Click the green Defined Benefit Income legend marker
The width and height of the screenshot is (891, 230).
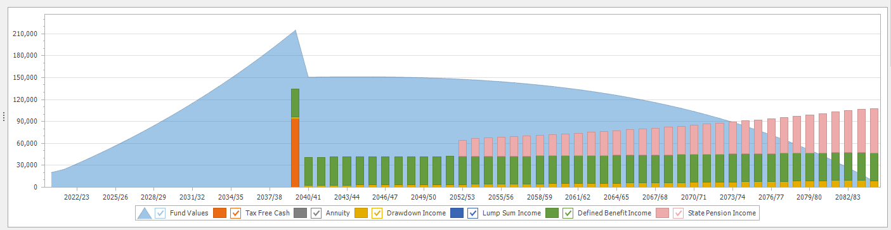(x=552, y=213)
